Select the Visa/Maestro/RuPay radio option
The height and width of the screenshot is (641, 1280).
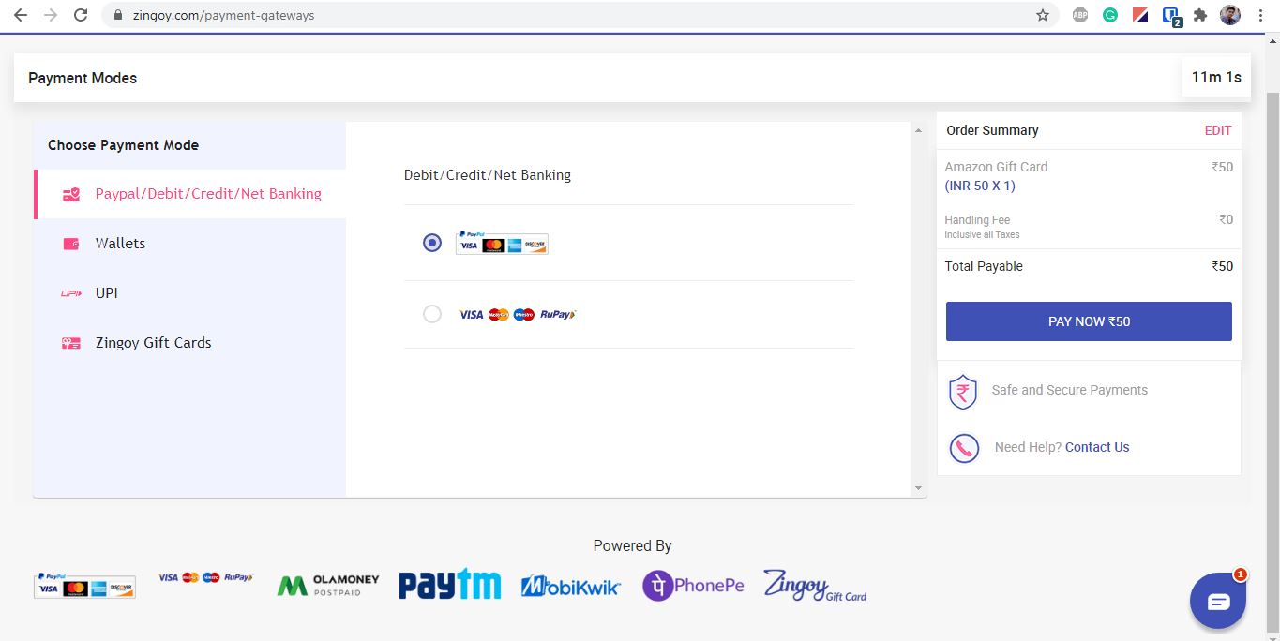click(x=431, y=313)
